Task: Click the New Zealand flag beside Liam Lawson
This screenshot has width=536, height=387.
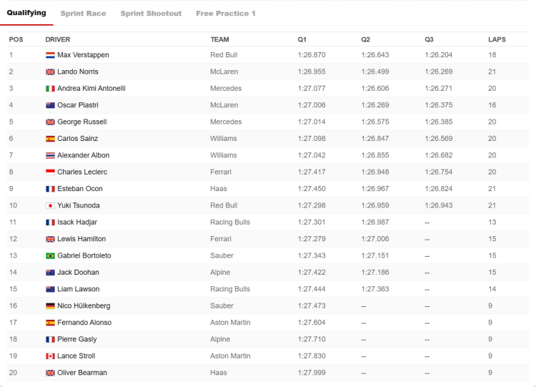Action: click(x=50, y=289)
